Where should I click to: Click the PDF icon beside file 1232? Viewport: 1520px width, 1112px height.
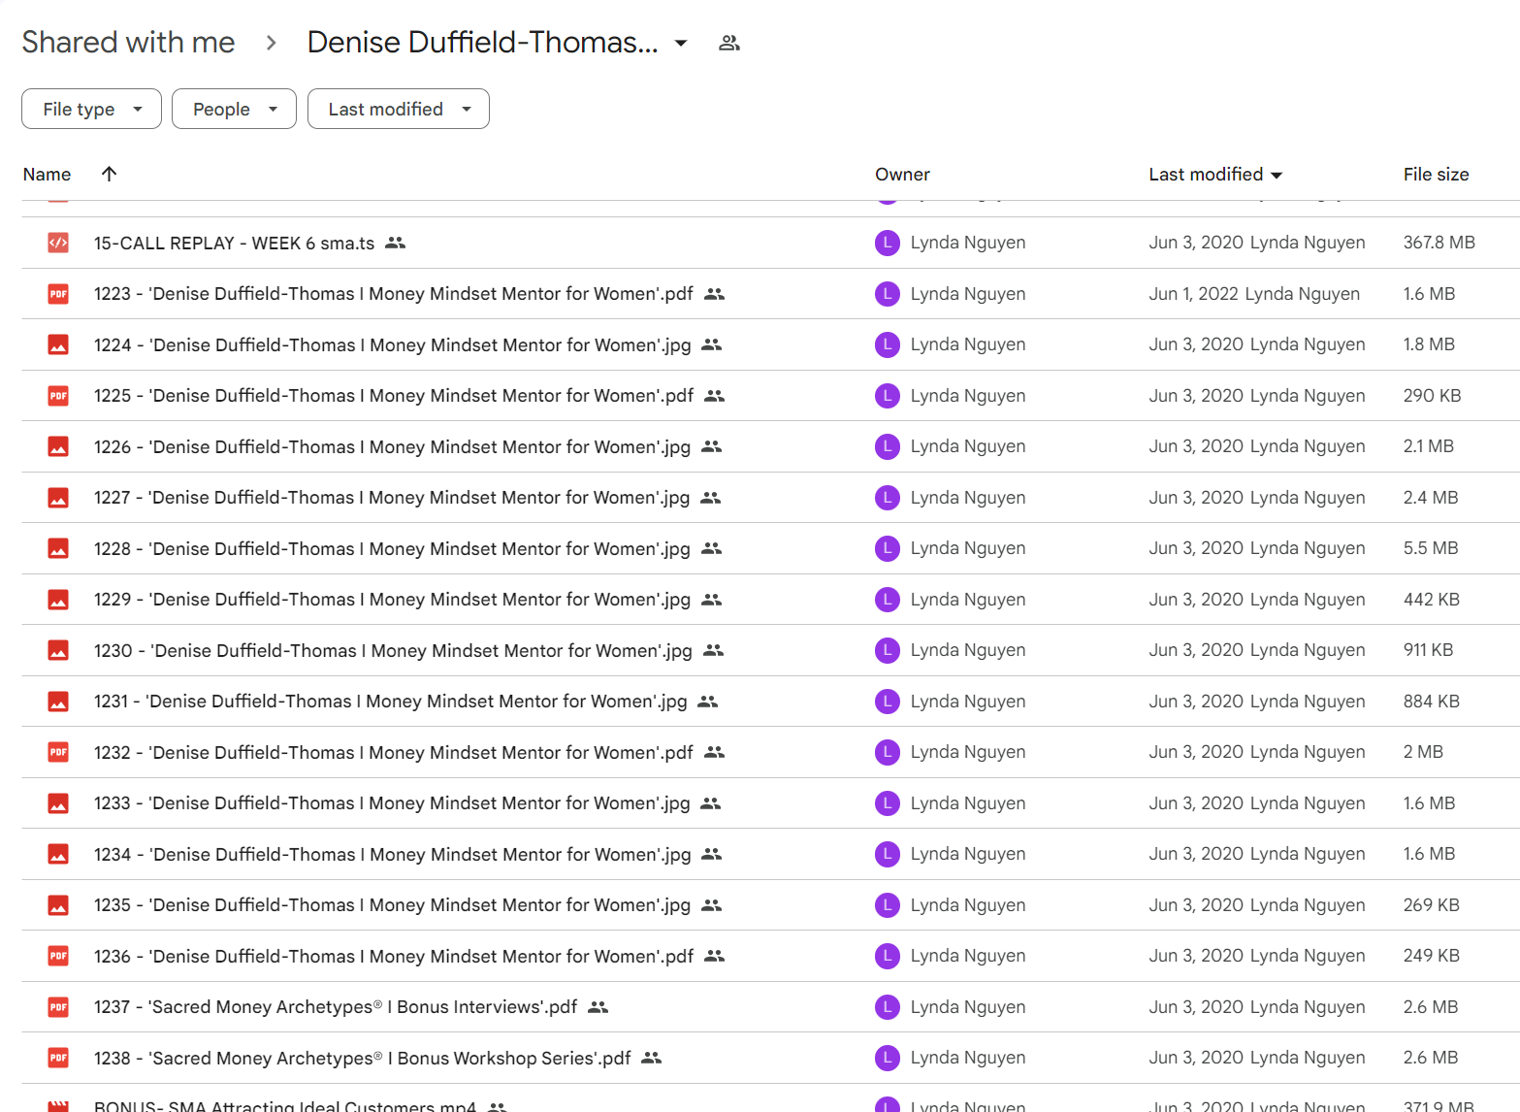point(58,752)
